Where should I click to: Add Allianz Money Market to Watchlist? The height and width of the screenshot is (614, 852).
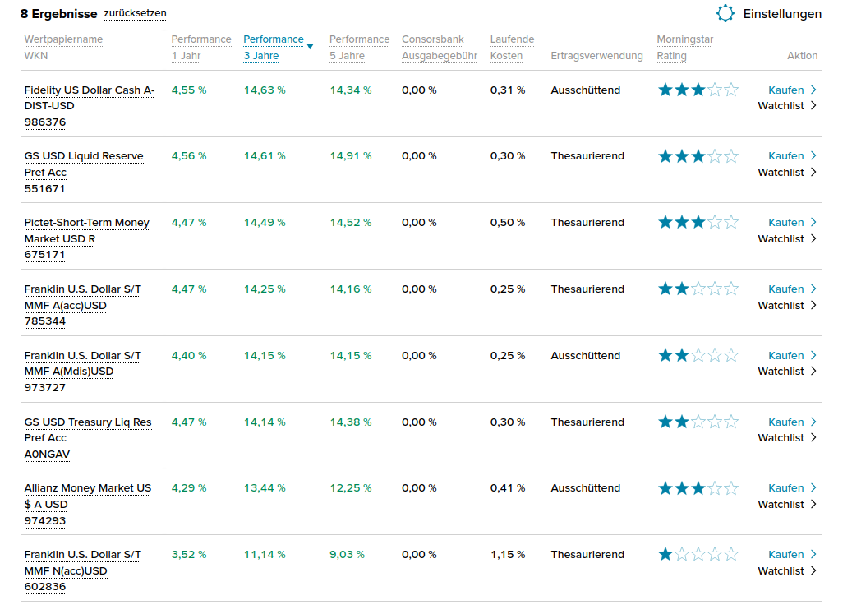click(781, 505)
